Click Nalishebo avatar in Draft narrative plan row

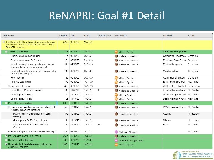click(116, 86)
